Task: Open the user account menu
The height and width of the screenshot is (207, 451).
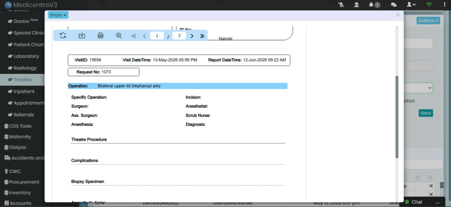Action: coord(411,4)
